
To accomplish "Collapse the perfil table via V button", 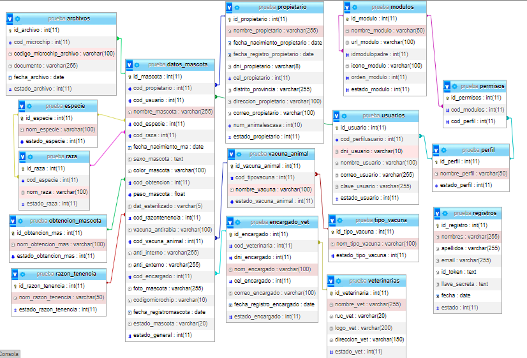I will pos(437,149).
